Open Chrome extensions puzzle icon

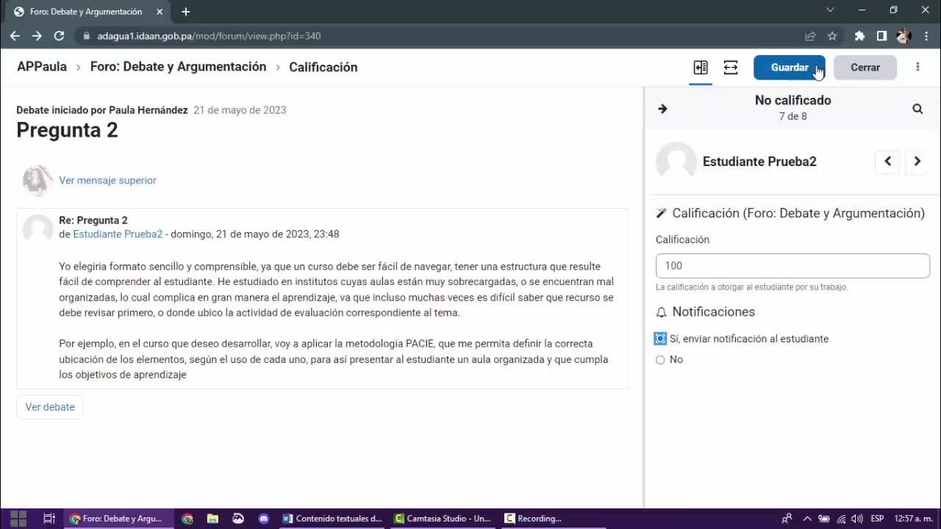point(859,36)
